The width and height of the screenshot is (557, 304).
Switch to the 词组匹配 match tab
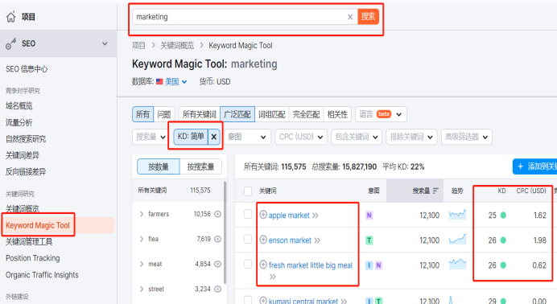tap(272, 114)
